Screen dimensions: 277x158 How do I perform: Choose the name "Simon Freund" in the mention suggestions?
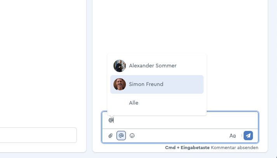point(146,84)
